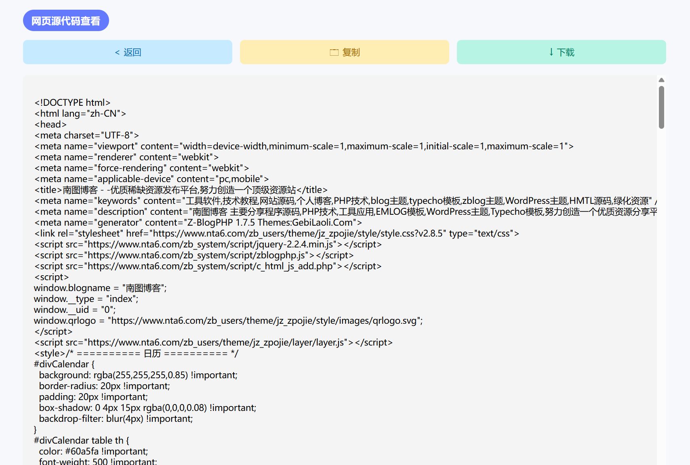Image resolution: width=690 pixels, height=465 pixels.
Task: Click the down-arrow icon beside 下载
Action: (551, 52)
